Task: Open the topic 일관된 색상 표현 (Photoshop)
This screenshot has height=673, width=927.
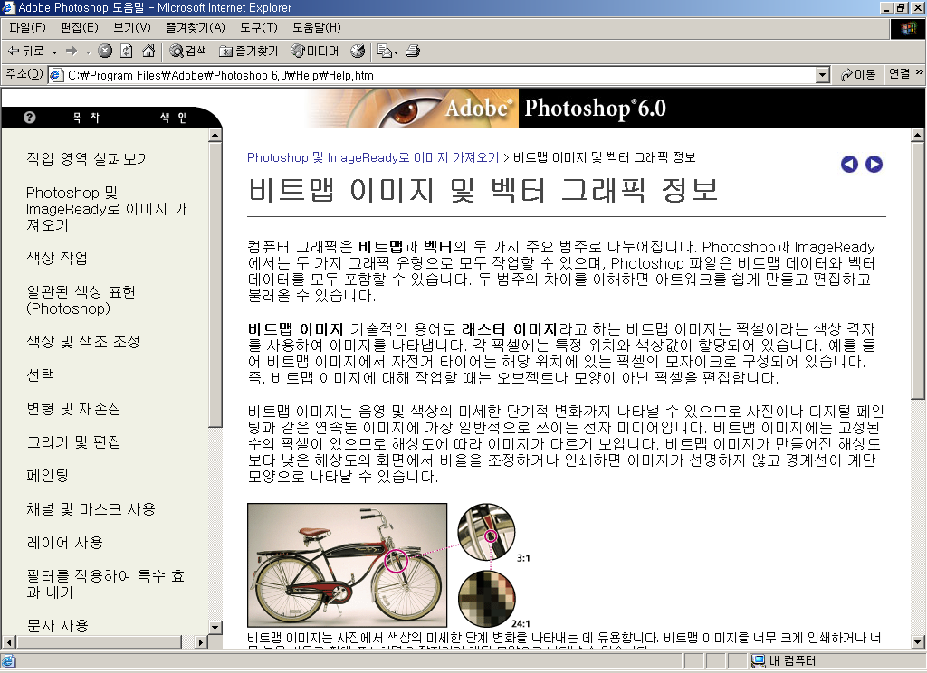Action: [81, 300]
